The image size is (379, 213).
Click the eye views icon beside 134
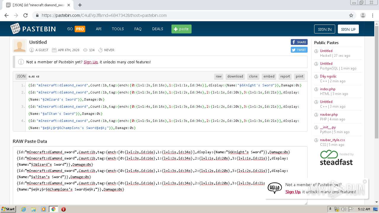85,50
